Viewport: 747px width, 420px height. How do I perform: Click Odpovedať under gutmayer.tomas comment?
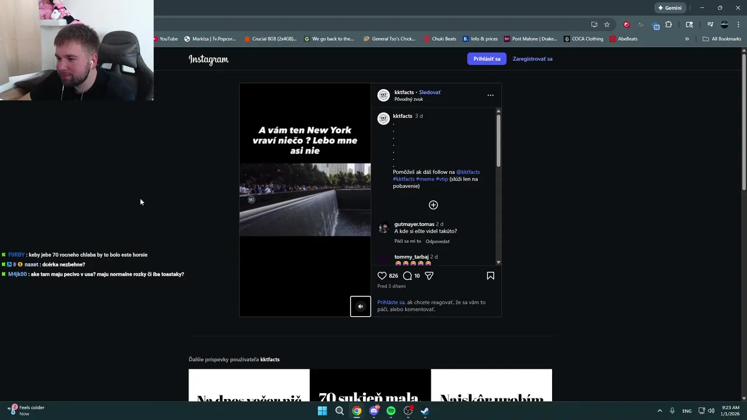click(437, 242)
